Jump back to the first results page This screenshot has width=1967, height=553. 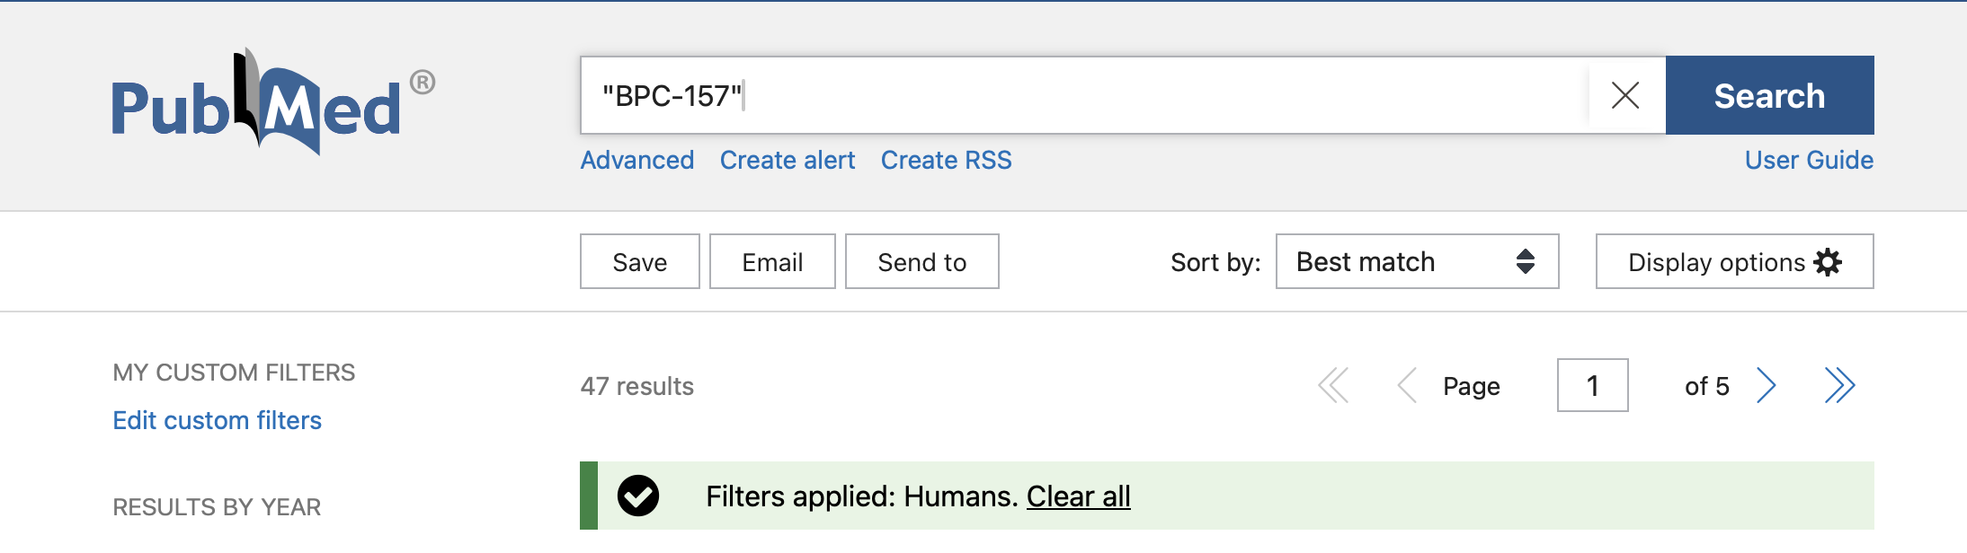1334,386
